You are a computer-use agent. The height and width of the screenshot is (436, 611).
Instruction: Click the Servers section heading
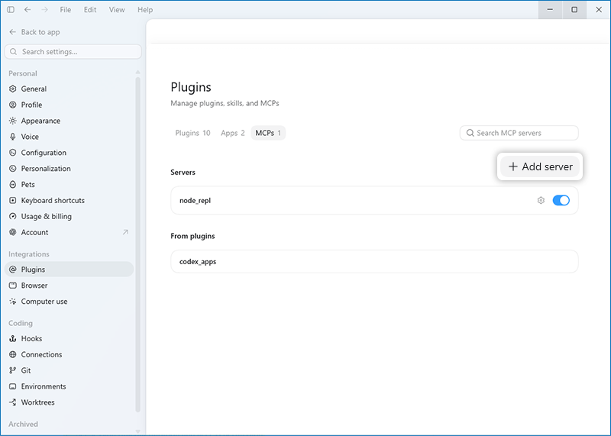pos(183,173)
